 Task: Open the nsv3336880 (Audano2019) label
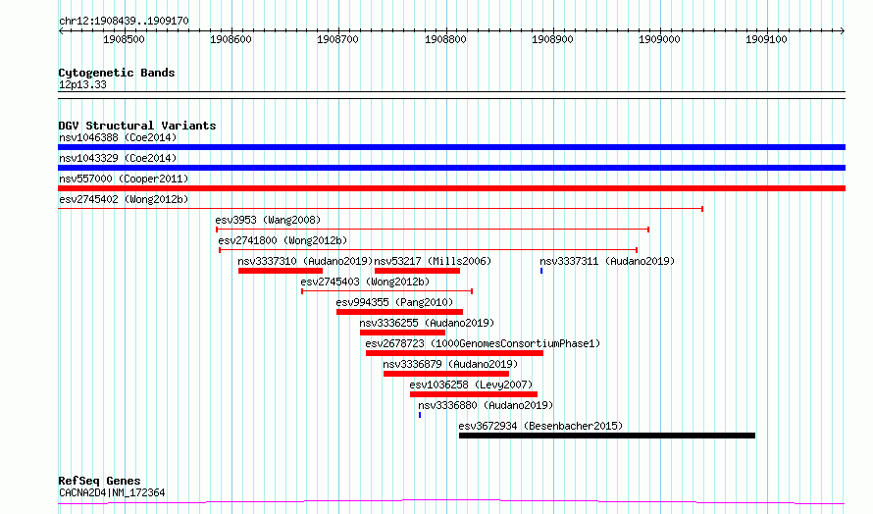pos(486,405)
